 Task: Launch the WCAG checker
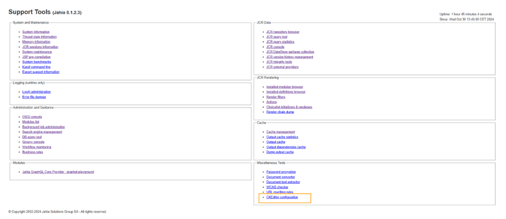pyautogui.click(x=277, y=187)
